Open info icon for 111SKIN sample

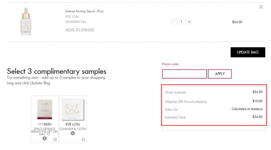click(44, 138)
